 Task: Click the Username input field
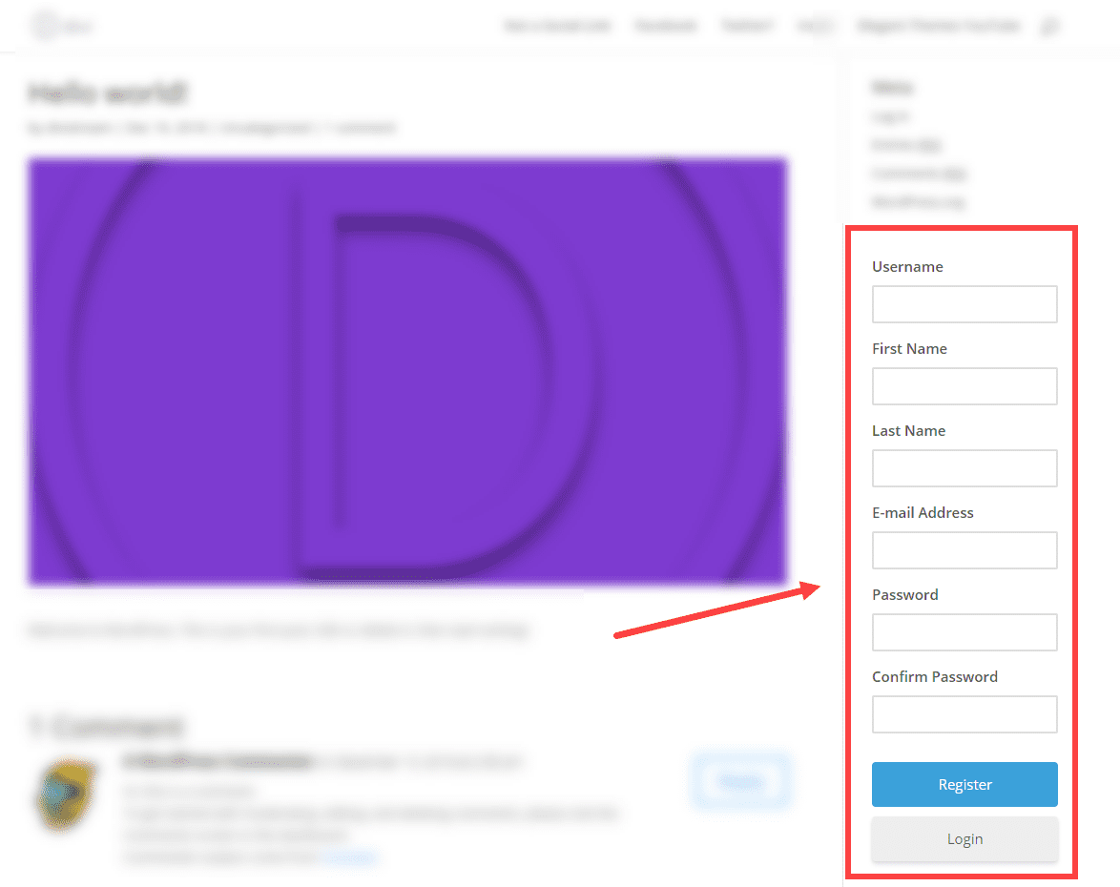pos(964,303)
